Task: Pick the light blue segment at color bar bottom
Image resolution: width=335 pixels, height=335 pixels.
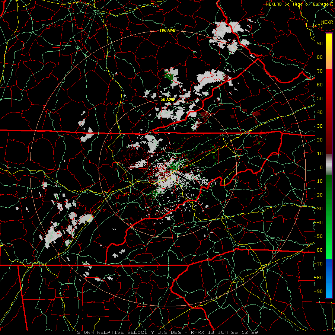Action: 329,290
